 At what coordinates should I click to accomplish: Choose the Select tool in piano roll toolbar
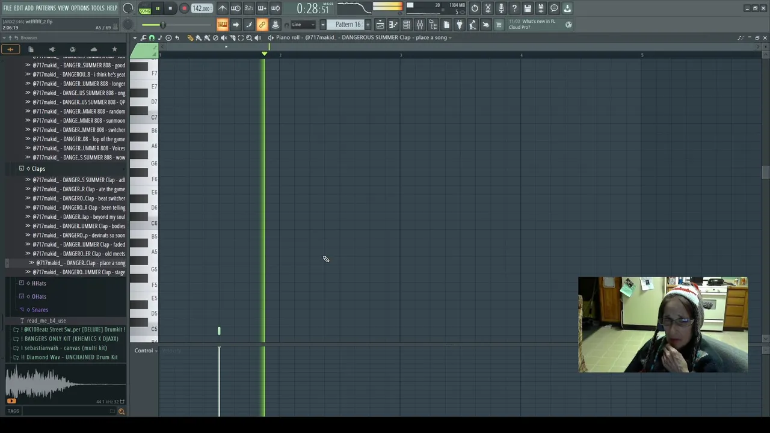tap(241, 37)
